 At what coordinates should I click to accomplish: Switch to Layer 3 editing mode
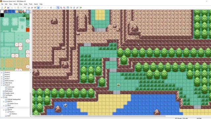[x=35, y=8]
